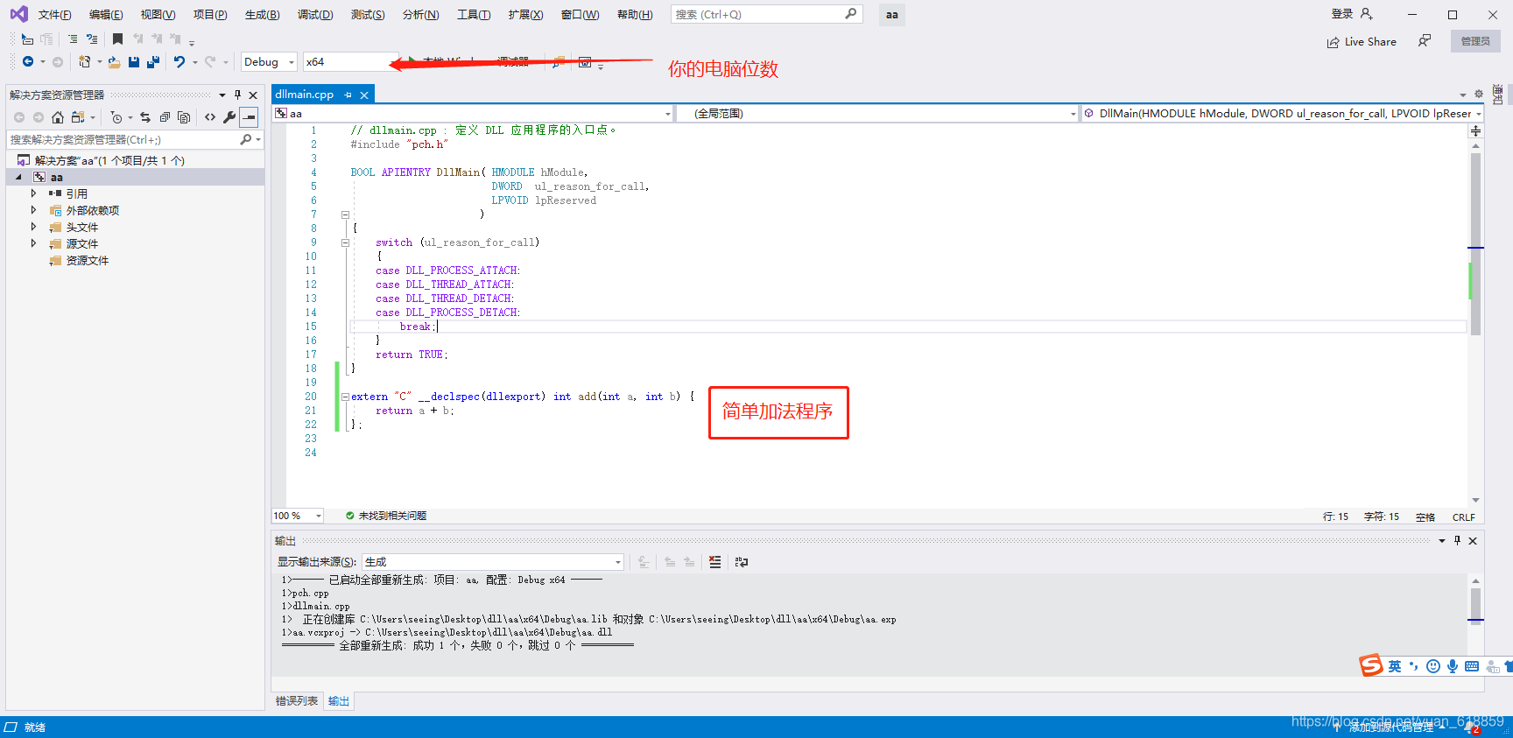Switch to the 错误列表 tab
Image resolution: width=1513 pixels, height=738 pixels.
tap(297, 701)
